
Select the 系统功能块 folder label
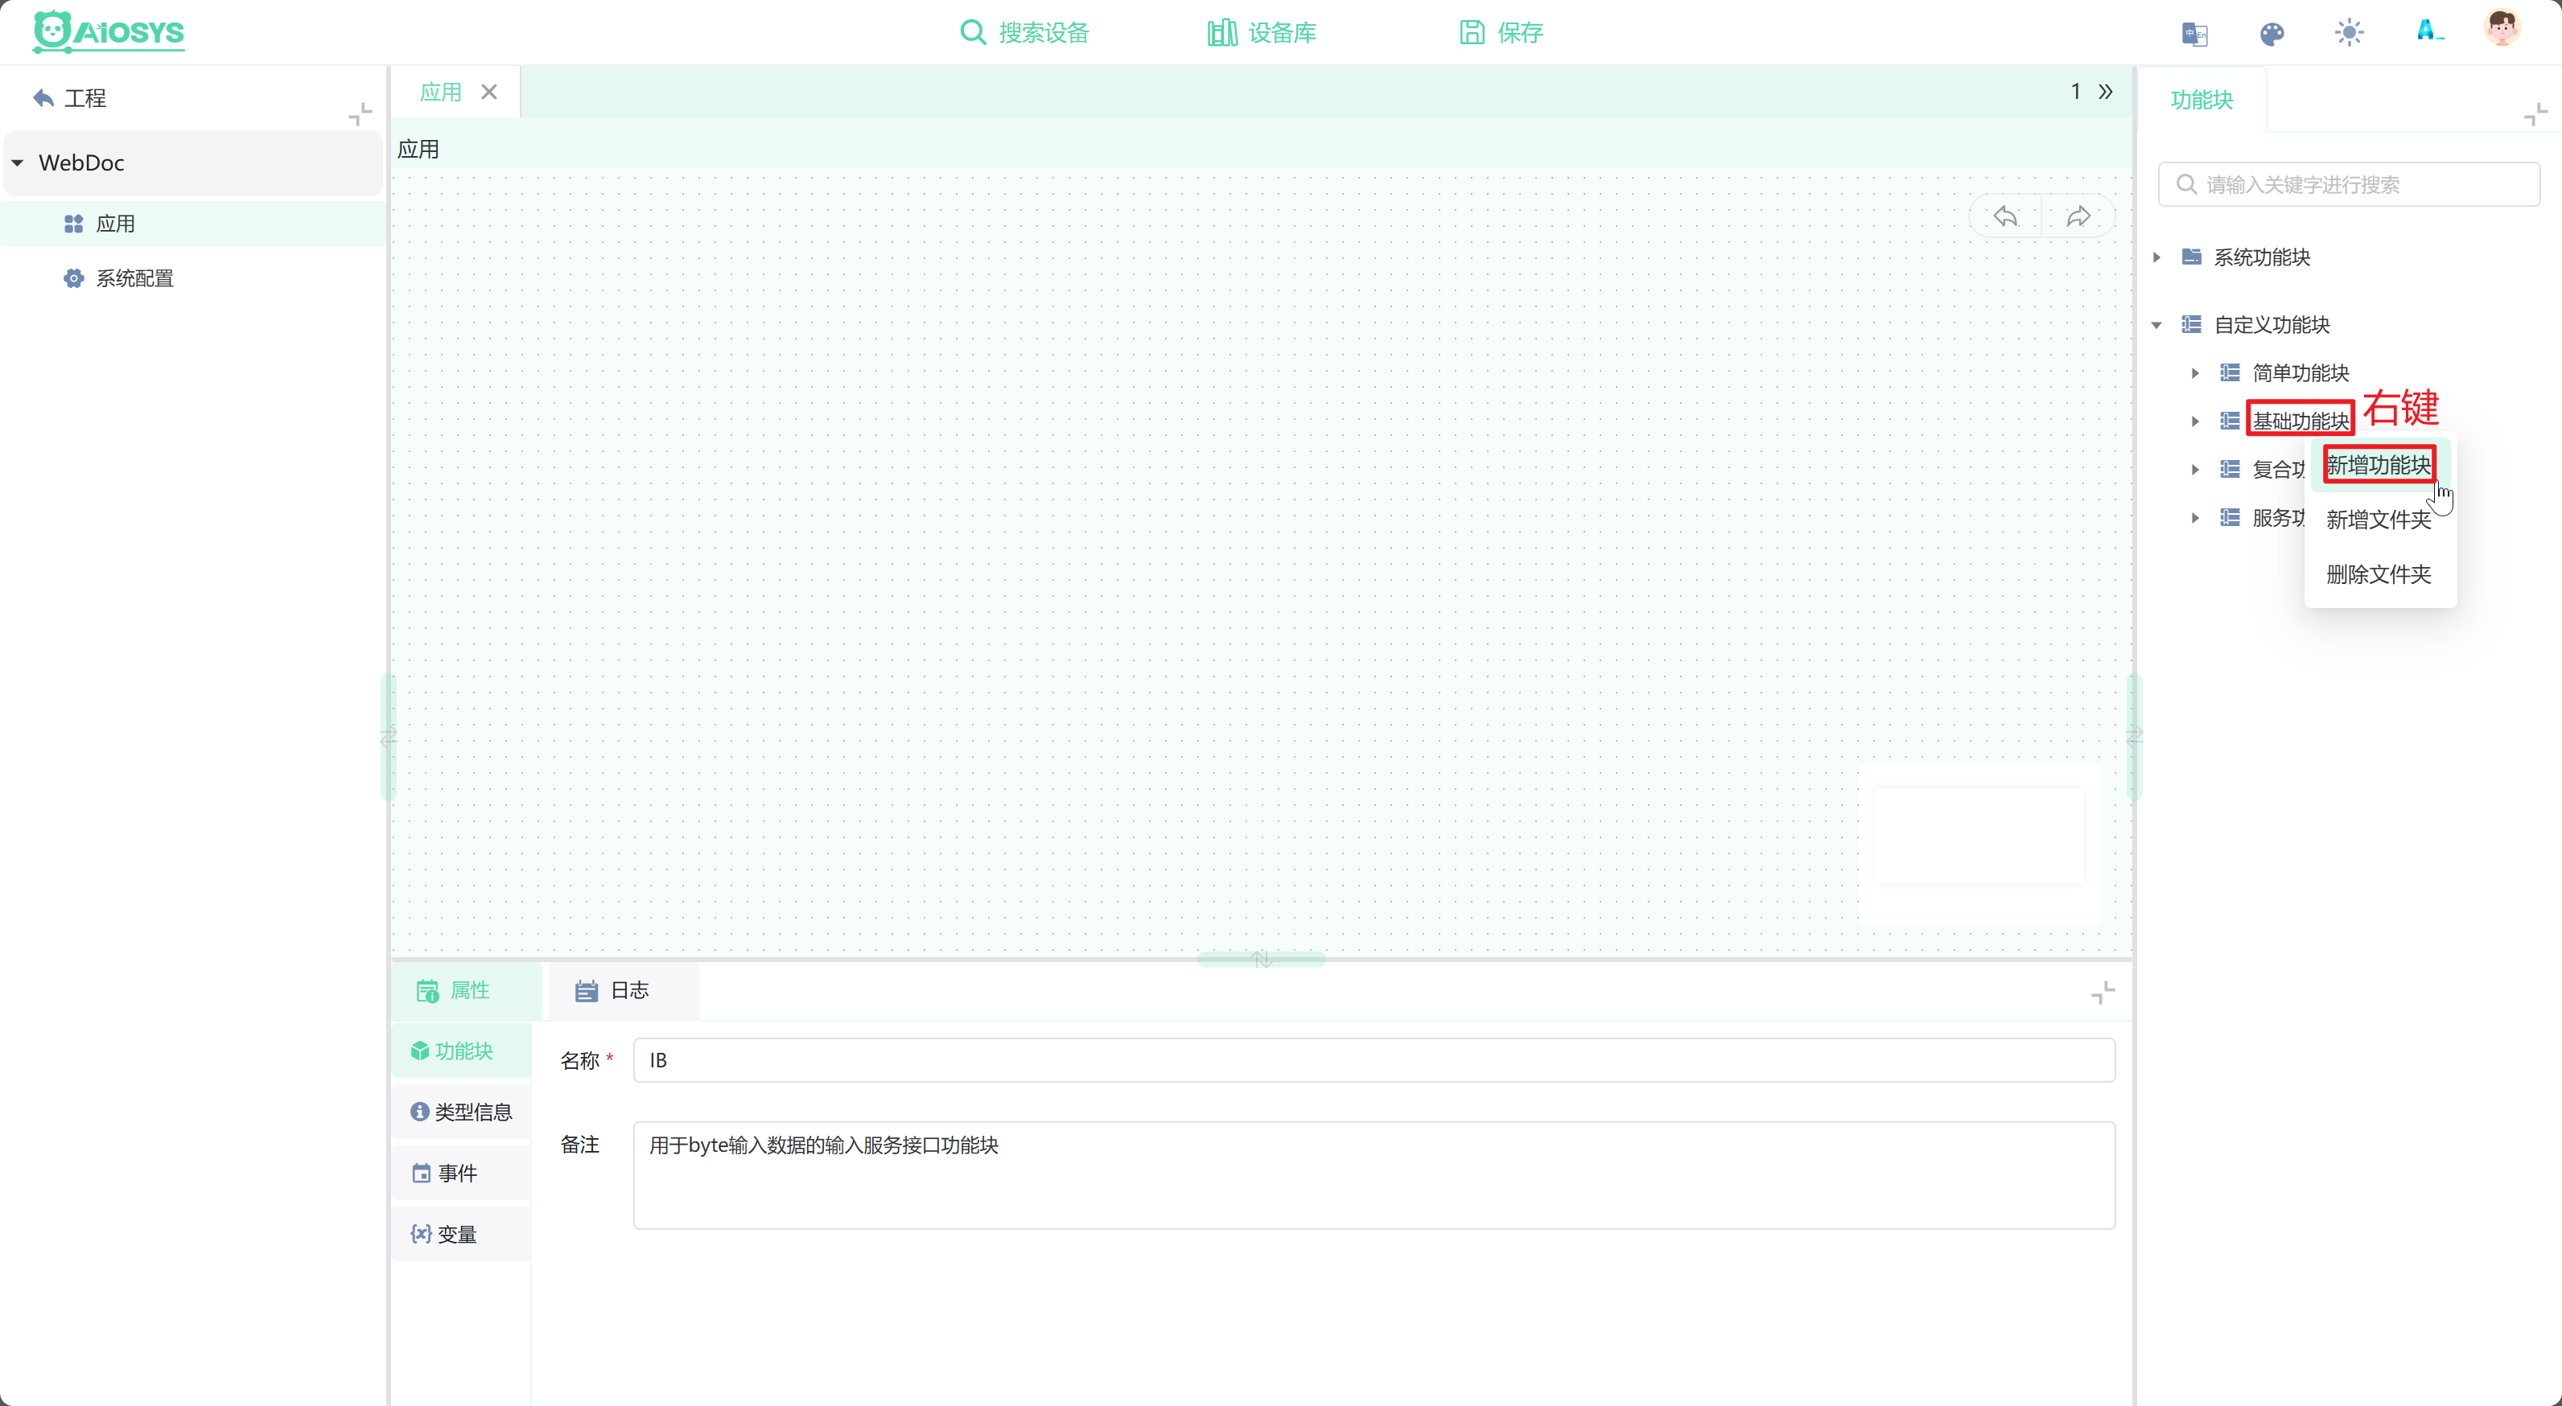pyautogui.click(x=2262, y=257)
